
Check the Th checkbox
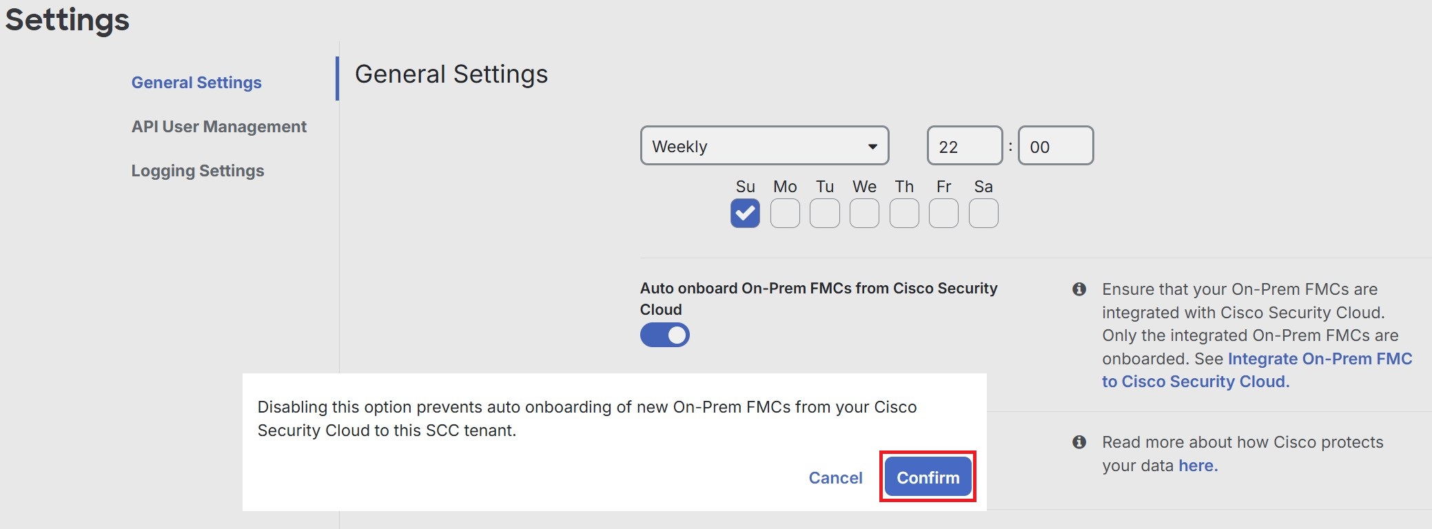tap(904, 213)
